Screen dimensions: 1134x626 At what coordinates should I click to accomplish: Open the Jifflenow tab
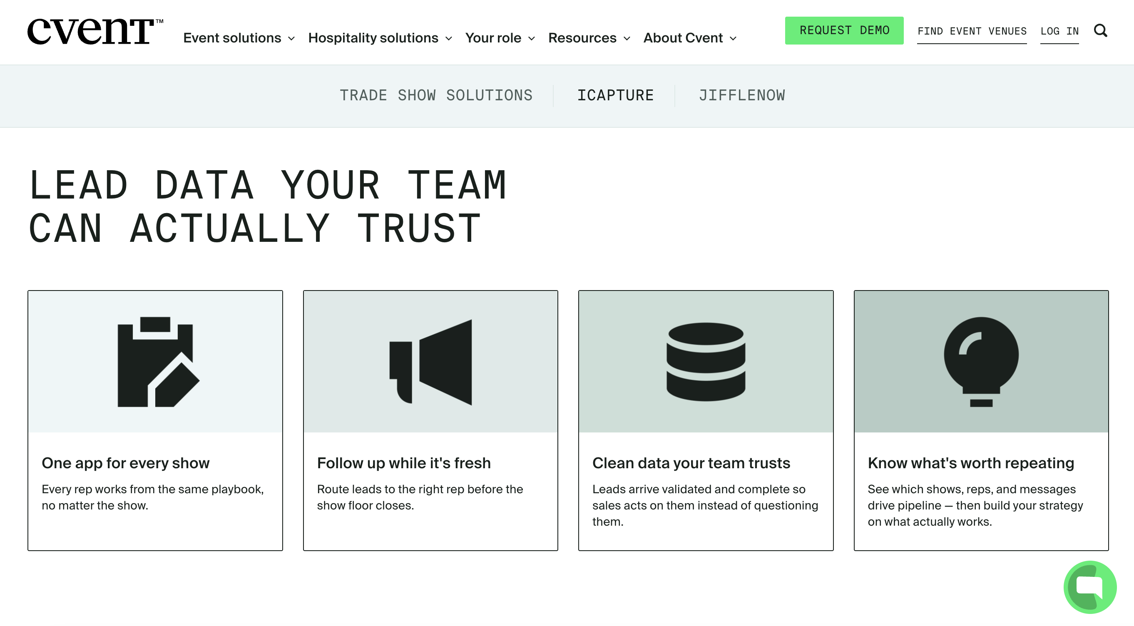pos(741,95)
